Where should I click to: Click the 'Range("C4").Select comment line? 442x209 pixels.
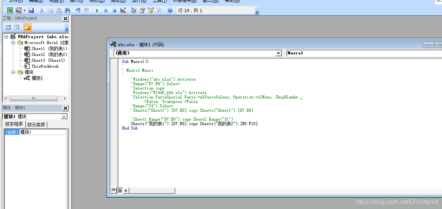click(152, 106)
